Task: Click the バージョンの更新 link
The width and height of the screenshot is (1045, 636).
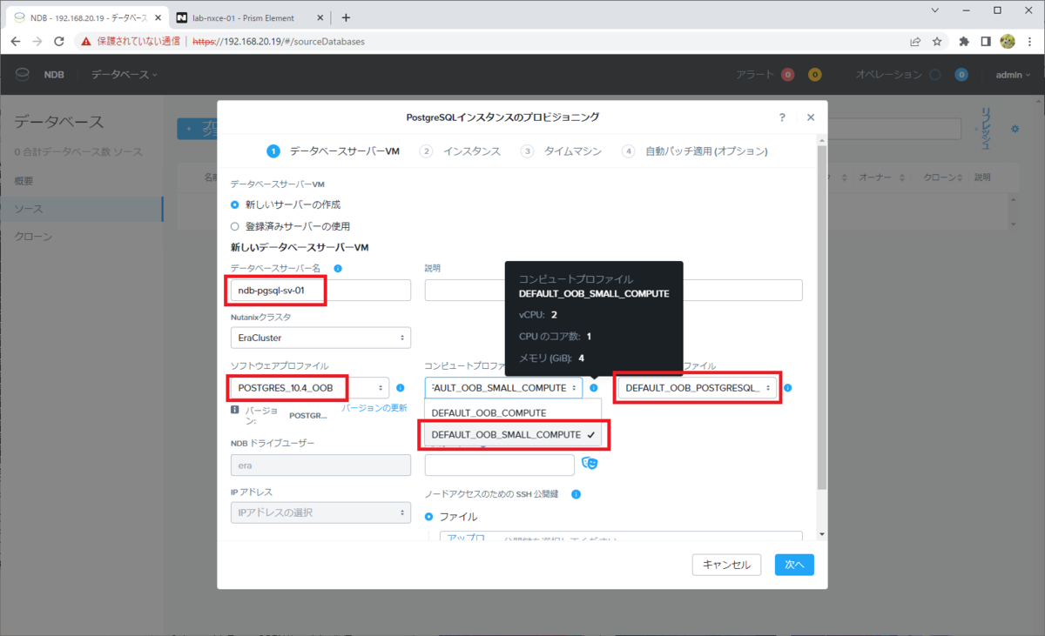Action: point(374,408)
